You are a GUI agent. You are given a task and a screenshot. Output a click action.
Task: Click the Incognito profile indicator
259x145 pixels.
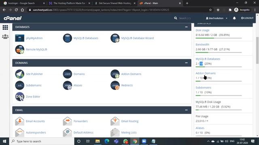pos(242,10)
